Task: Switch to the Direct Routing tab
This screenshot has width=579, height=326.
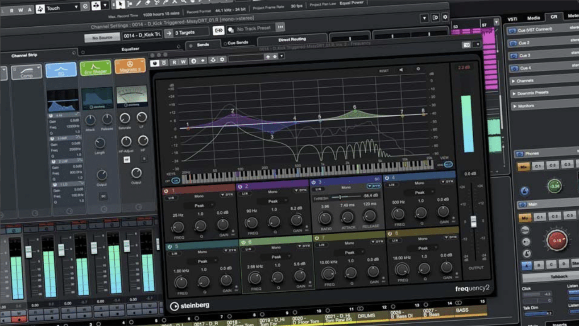Action: pos(292,40)
